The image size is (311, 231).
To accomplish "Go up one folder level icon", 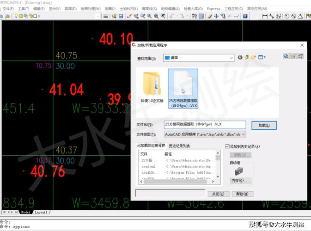I will tap(247, 57).
